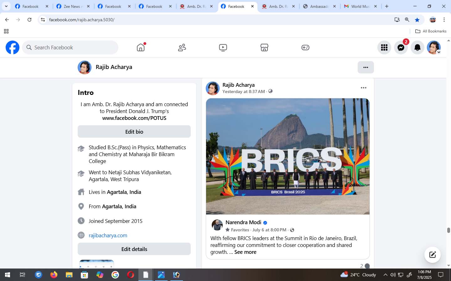Image resolution: width=451 pixels, height=281 pixels.
Task: Click the browser Back arrow
Action: 7,20
